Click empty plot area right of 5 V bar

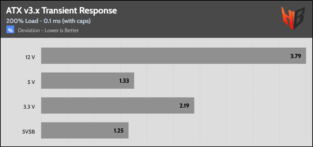[x=217, y=81]
